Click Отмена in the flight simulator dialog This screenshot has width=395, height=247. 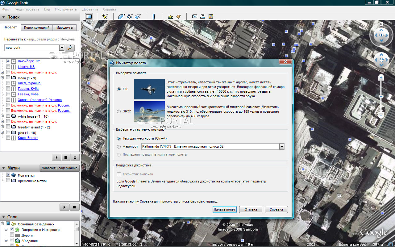pyautogui.click(x=251, y=209)
